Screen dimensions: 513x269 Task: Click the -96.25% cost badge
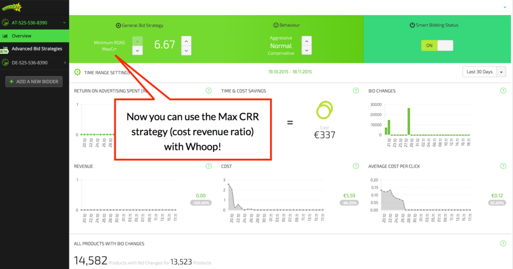click(x=349, y=202)
